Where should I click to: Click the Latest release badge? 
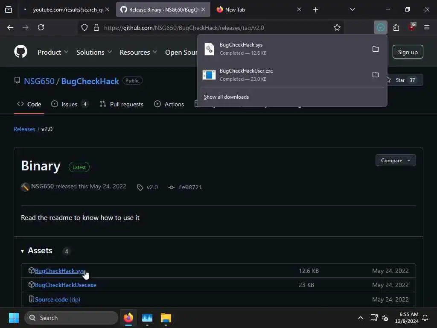[x=79, y=167]
